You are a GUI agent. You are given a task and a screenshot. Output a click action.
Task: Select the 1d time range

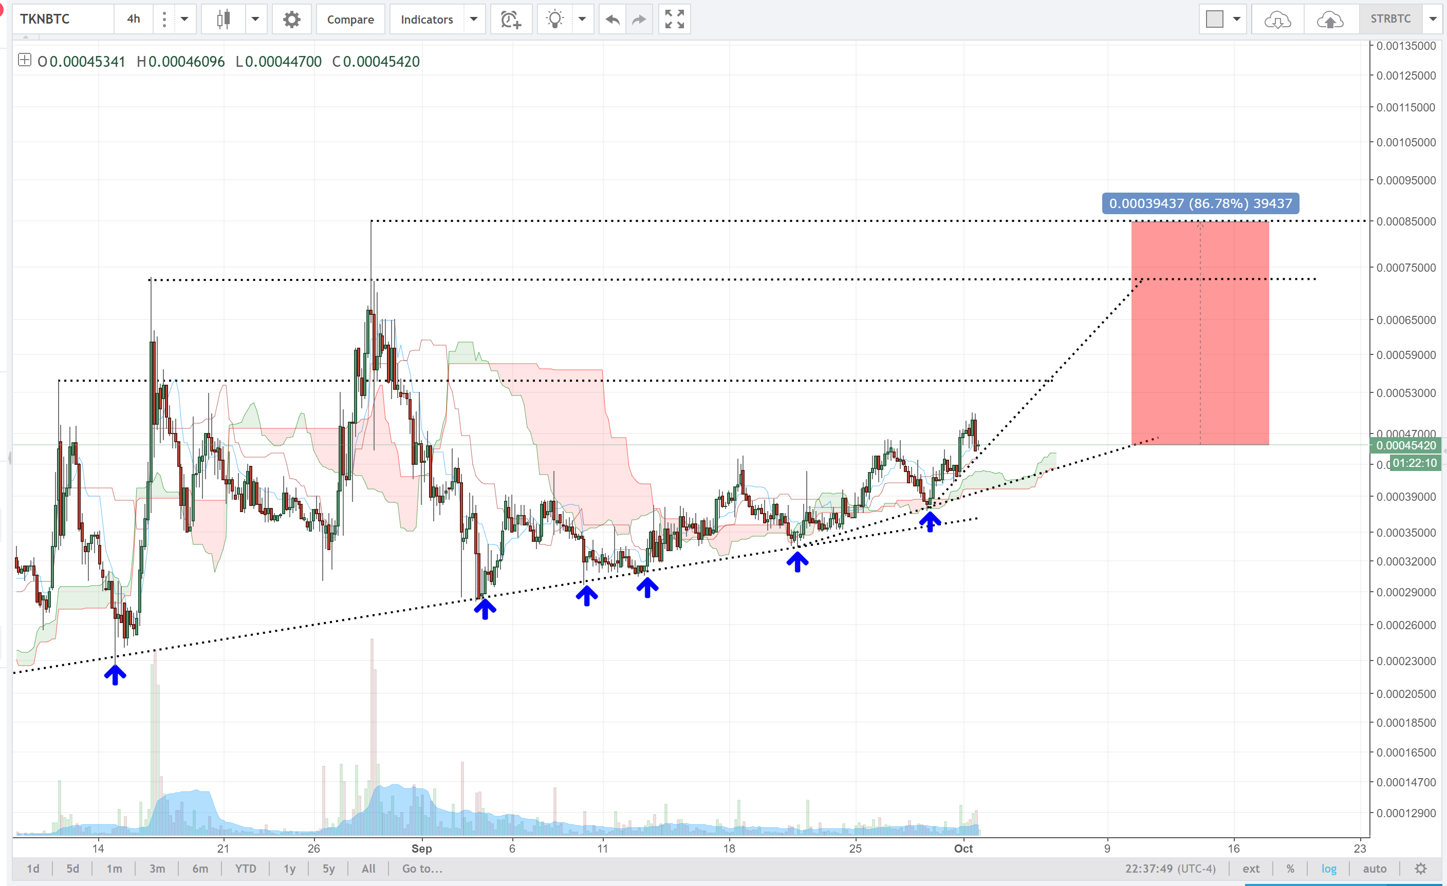tap(33, 869)
